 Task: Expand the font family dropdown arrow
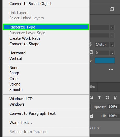click(112, 28)
